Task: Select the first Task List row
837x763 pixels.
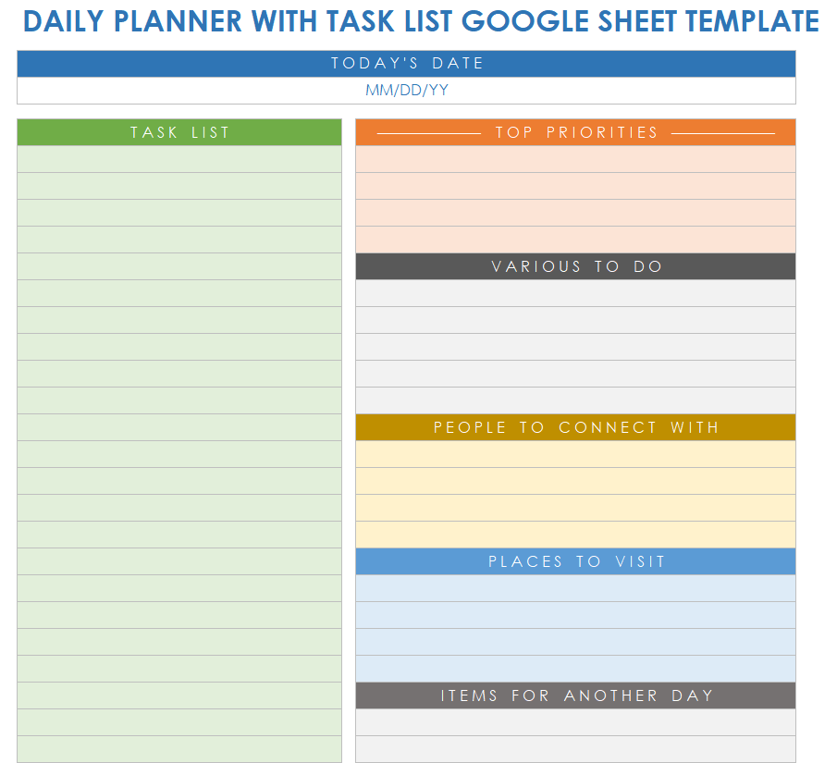Action: coord(179,159)
